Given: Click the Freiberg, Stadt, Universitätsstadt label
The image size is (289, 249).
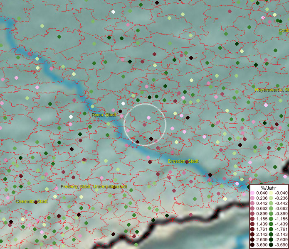Looking at the screenshot, I should pyautogui.click(x=94, y=187).
